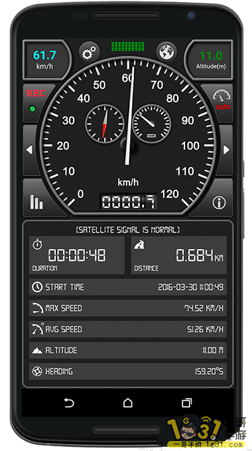Tap the Android home navigation button
252x451 pixels.
[128, 403]
